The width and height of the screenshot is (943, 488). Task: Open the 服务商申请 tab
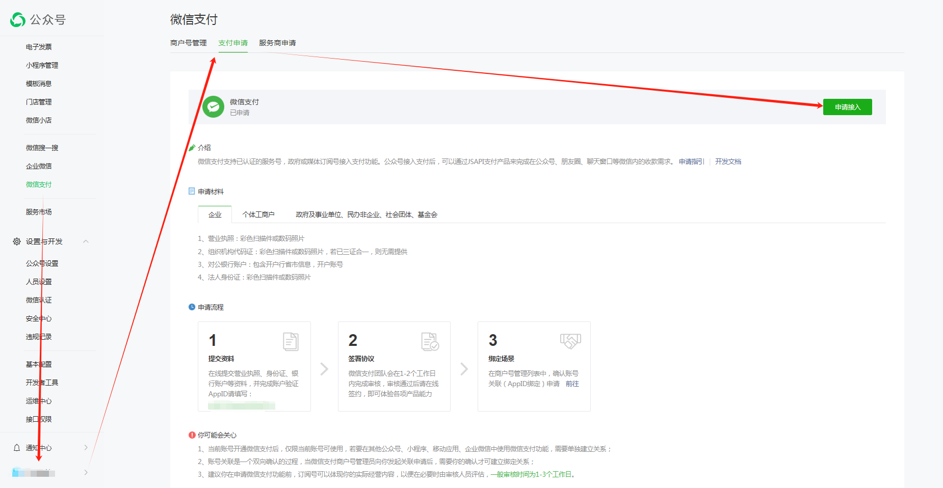point(277,43)
